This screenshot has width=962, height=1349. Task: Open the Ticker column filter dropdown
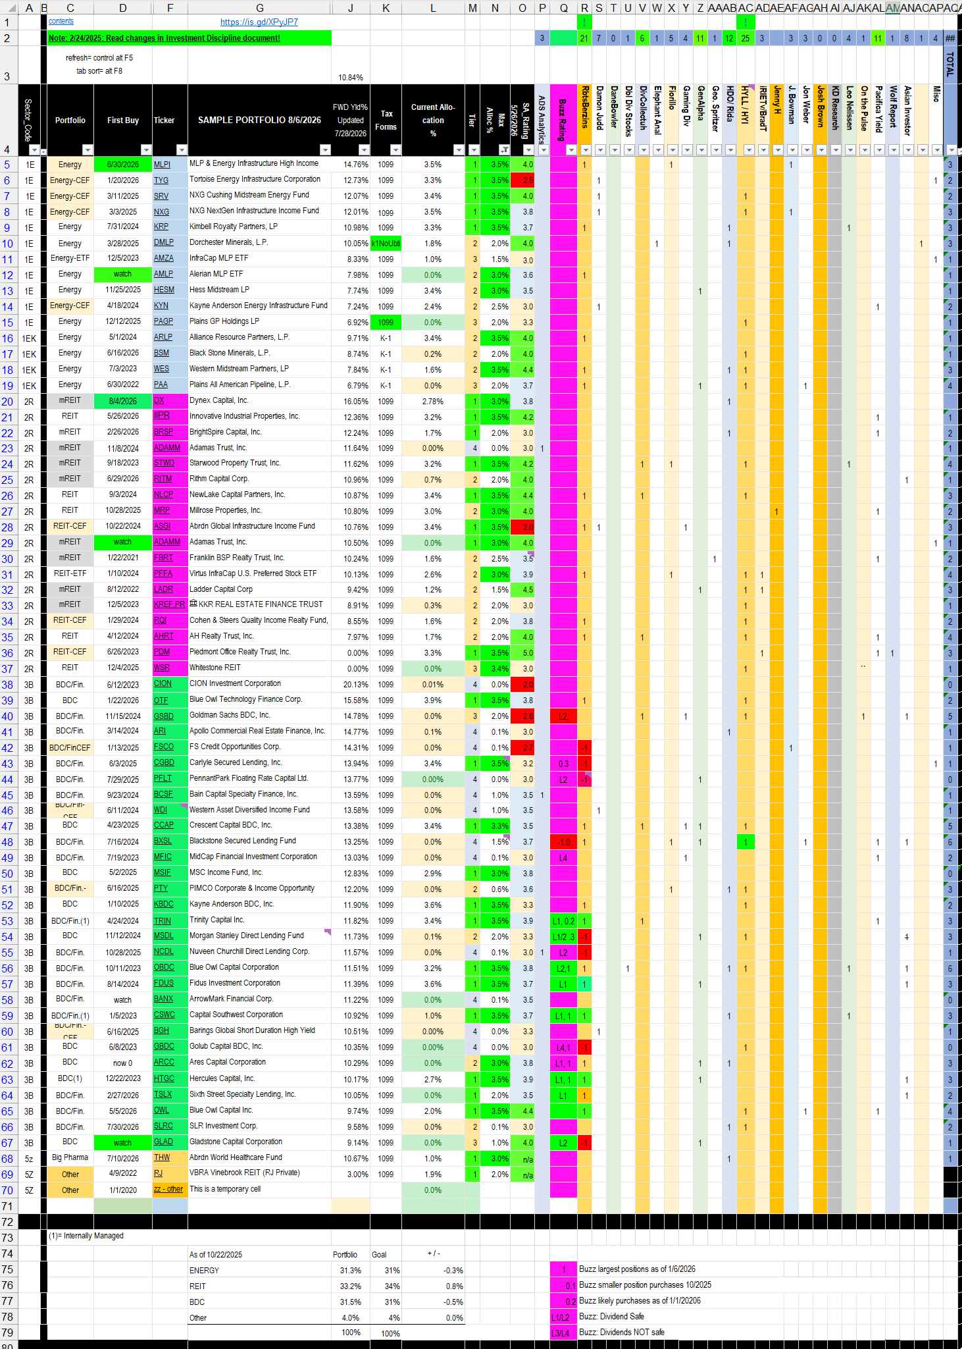point(182,150)
